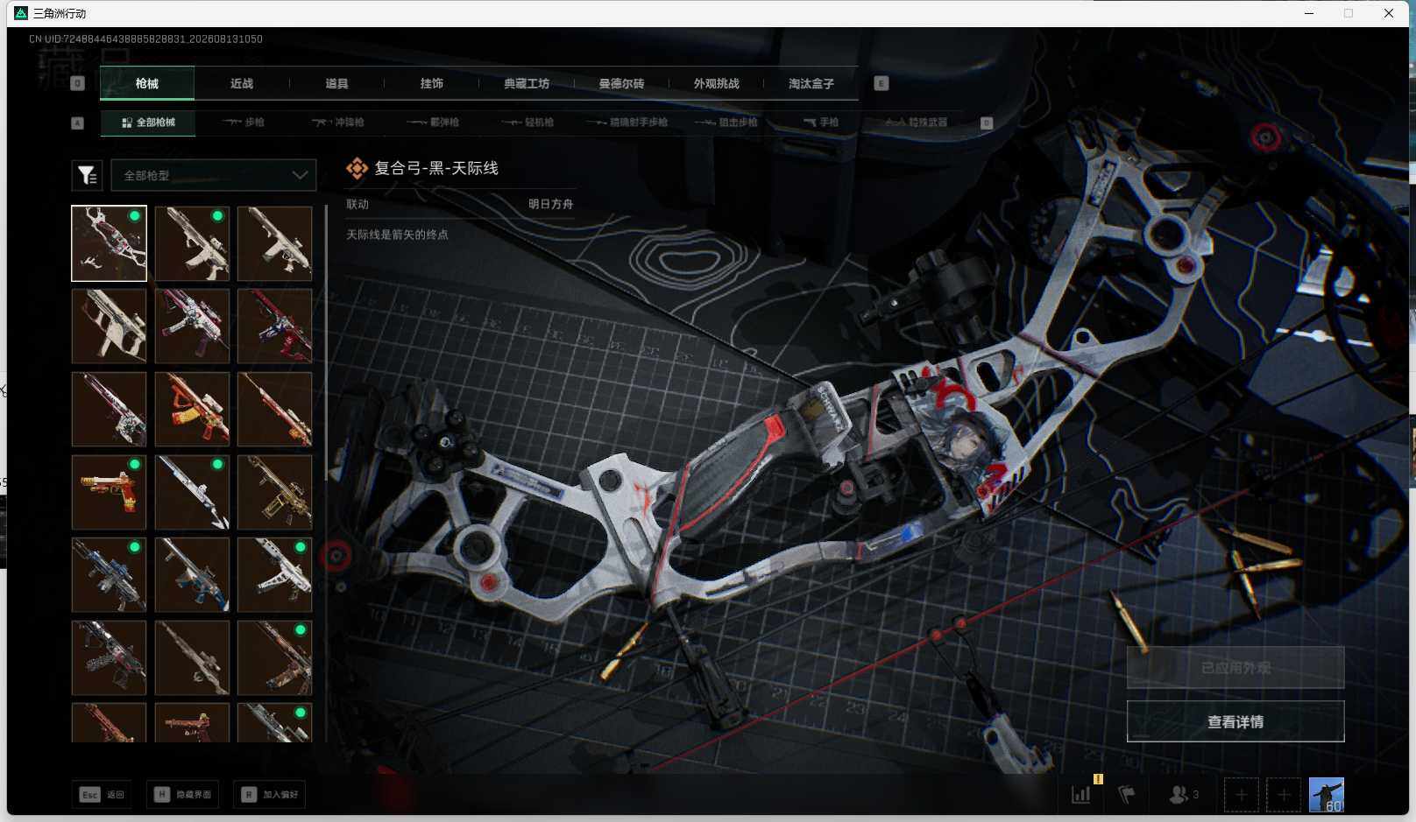Open the 道具 tab
1416x822 pixels.
pos(336,83)
